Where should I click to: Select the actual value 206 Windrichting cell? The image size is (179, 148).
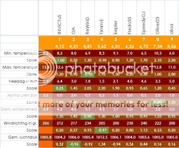pos(46,123)
